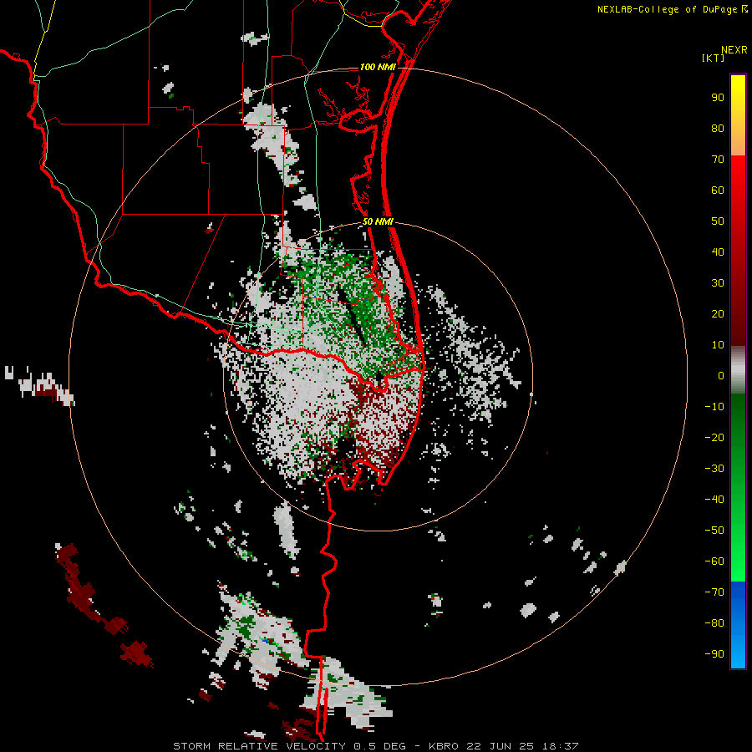Click the 70 value on velocity scale
752x752 pixels.
(x=718, y=160)
